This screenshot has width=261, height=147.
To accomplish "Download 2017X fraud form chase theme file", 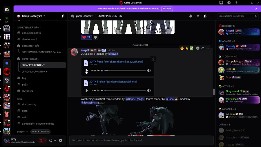I will [x=153, y=59].
